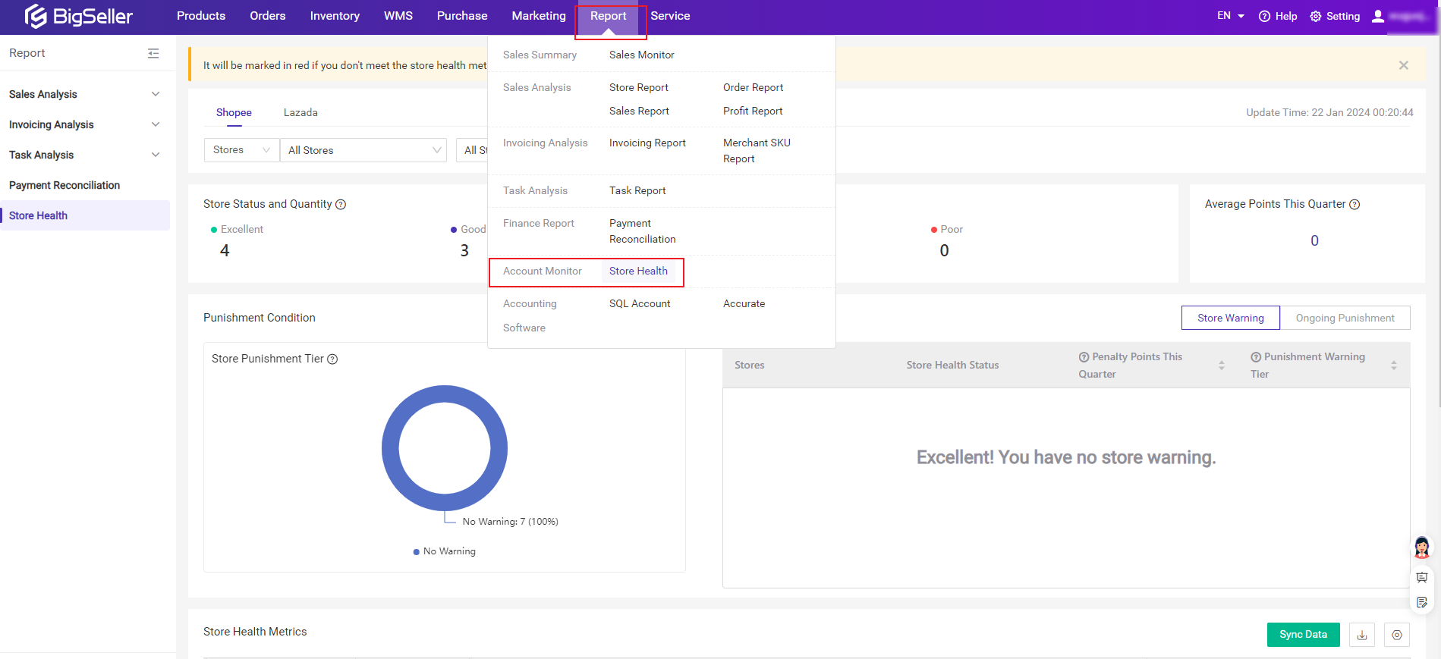The image size is (1441, 659).
Task: Click the Store Punishment Tier help icon
Action: coord(332,359)
